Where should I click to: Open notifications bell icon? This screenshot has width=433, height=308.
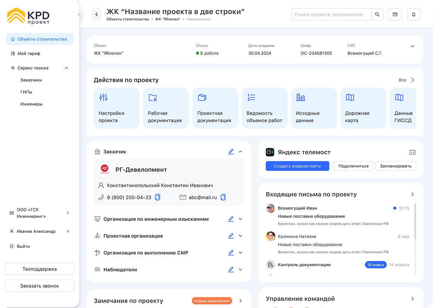click(414, 15)
